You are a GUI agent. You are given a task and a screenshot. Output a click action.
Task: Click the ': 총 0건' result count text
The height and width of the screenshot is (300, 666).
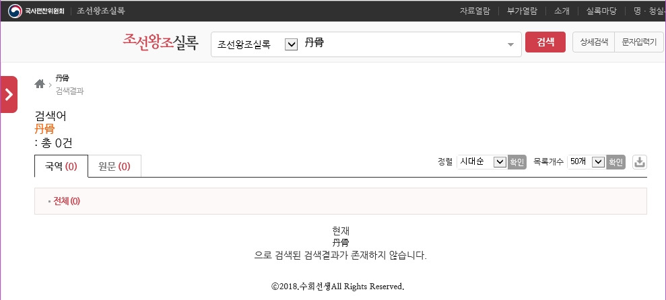coord(53,143)
